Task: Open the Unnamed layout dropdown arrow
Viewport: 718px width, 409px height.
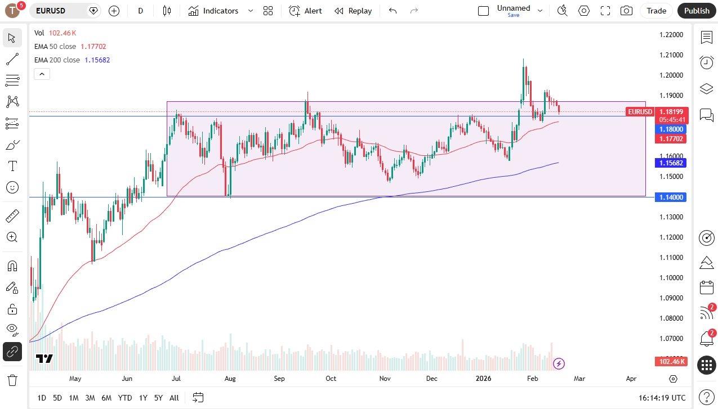Action: pos(540,11)
